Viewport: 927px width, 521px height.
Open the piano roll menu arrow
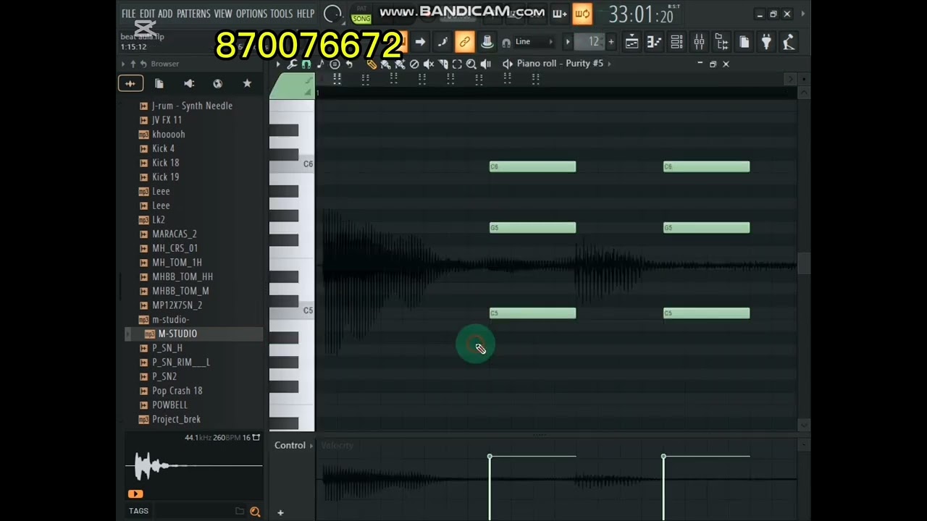(x=277, y=64)
